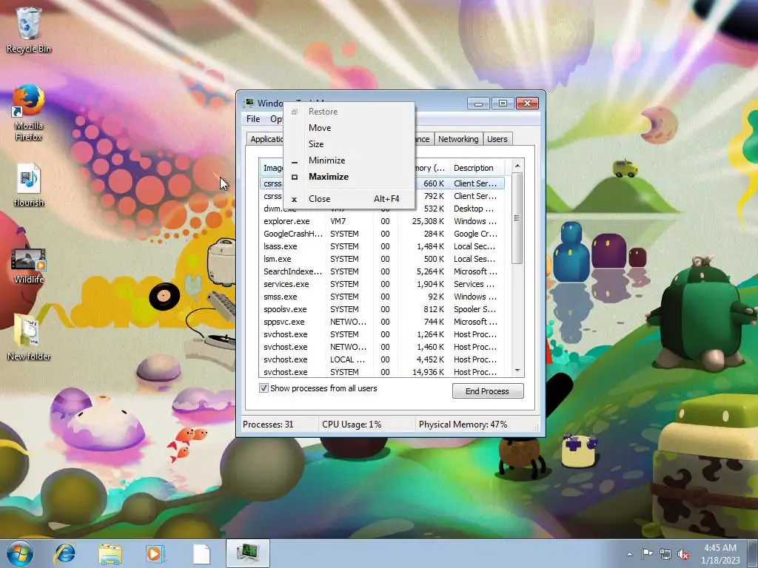The height and width of the screenshot is (568, 758).
Task: Click the network status tray icon
Action: pos(665,554)
